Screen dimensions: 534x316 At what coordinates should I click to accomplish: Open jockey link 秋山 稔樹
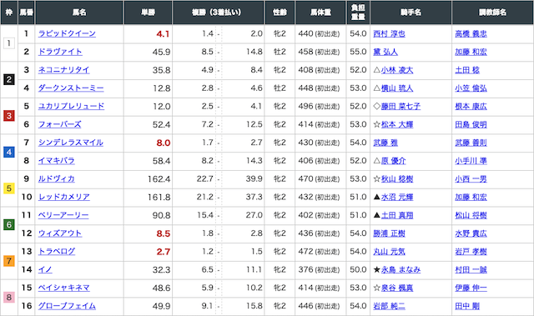click(397, 179)
